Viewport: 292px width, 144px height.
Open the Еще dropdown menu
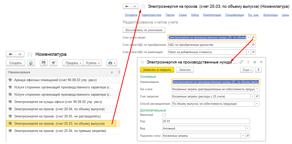247,70
